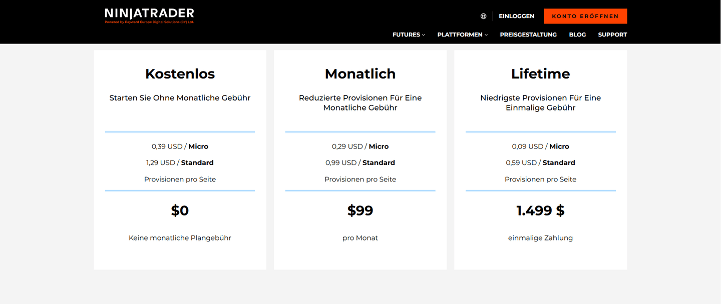Click 'Keine monatliche Plangebühr' text
The height and width of the screenshot is (304, 721).
pyautogui.click(x=180, y=238)
